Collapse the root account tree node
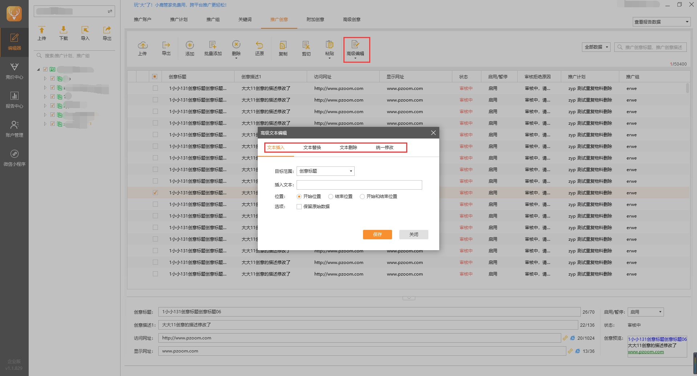The width and height of the screenshot is (697, 376). point(38,69)
